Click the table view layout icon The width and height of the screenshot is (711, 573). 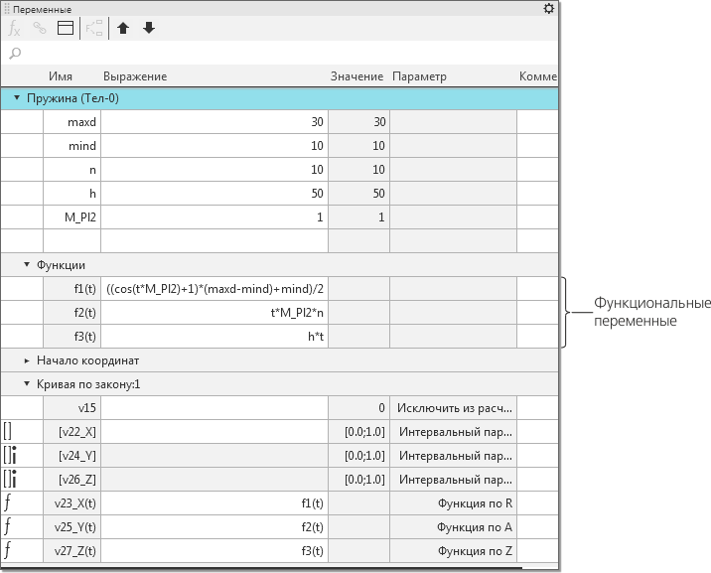(x=66, y=29)
